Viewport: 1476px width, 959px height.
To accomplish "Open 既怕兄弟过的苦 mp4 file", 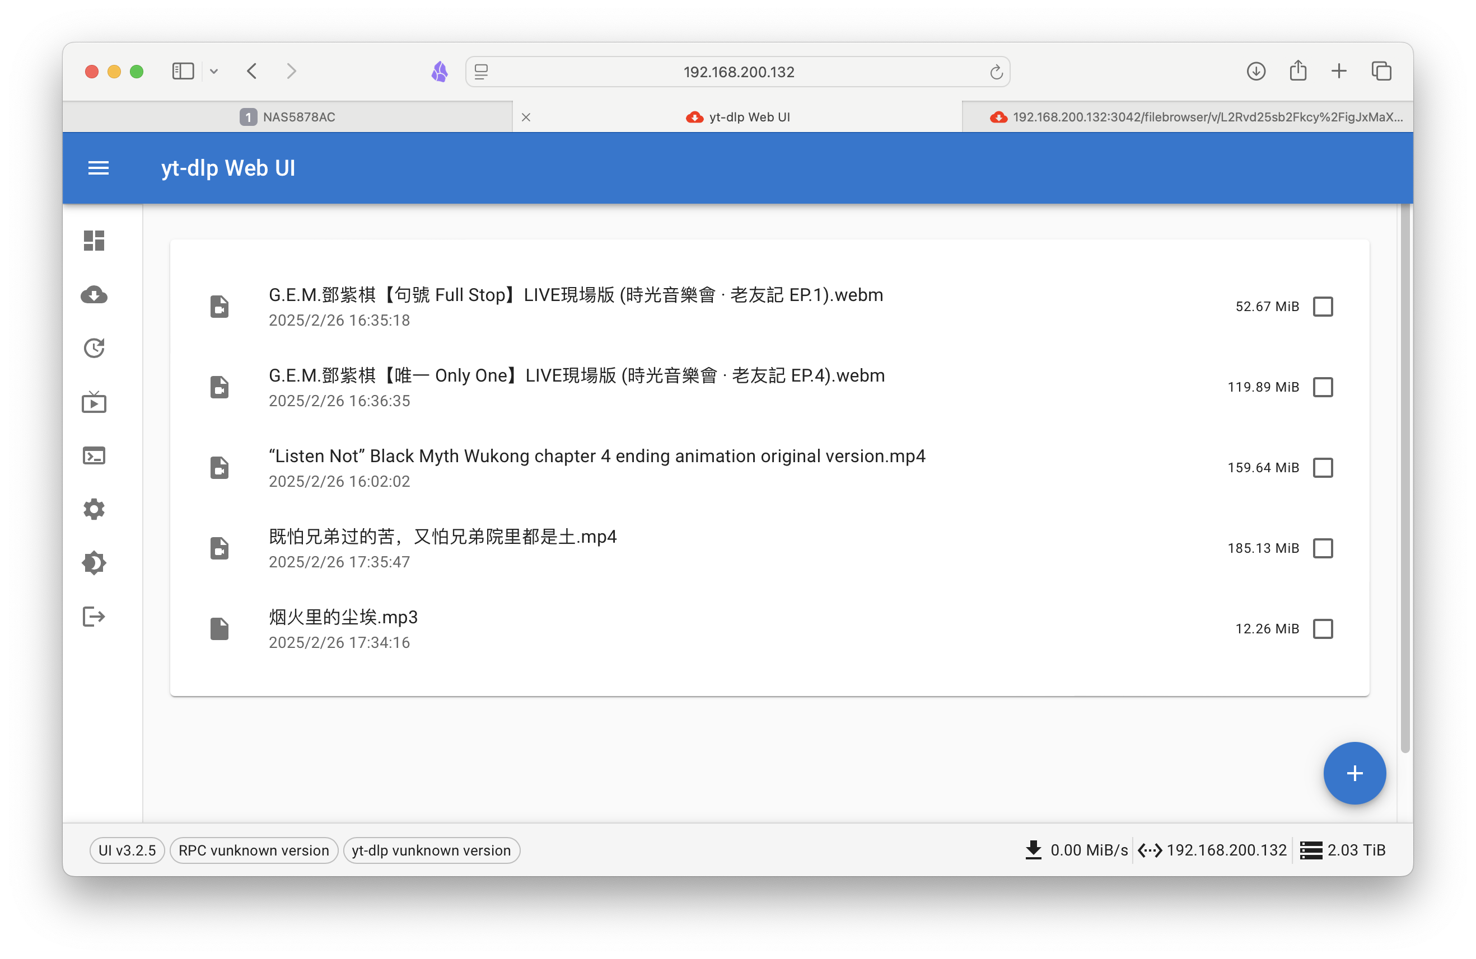I will 443,537.
